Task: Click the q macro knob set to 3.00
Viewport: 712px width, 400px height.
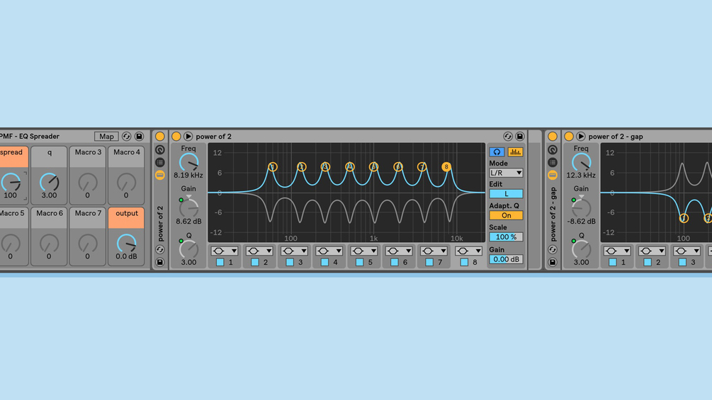Action: click(49, 183)
